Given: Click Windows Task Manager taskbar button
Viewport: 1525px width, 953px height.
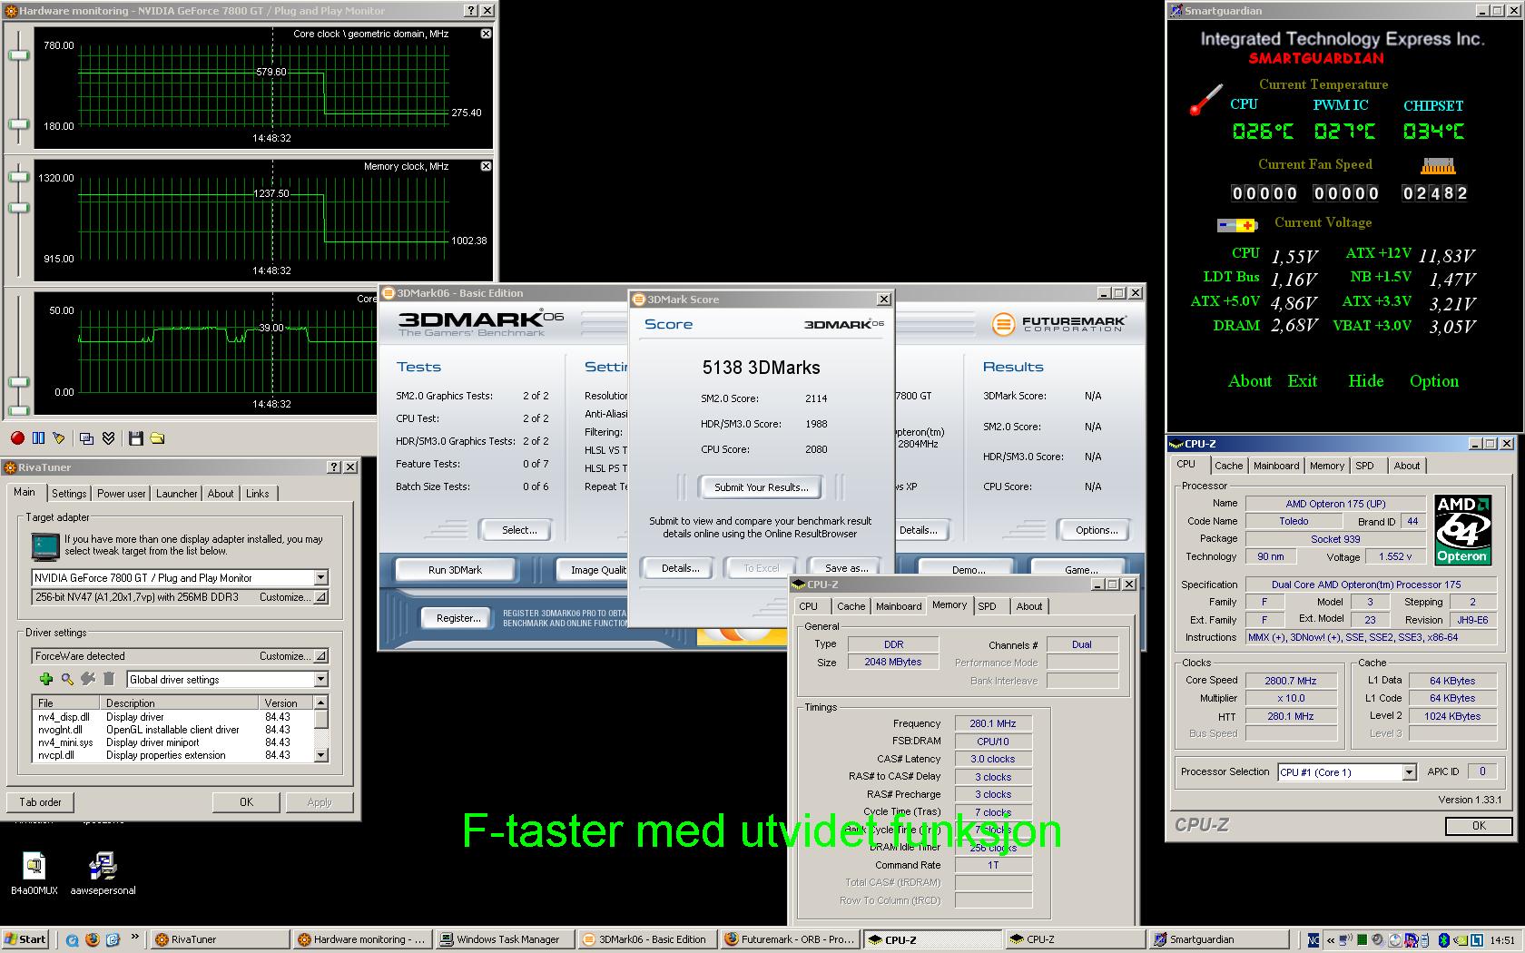Looking at the screenshot, I should point(505,939).
